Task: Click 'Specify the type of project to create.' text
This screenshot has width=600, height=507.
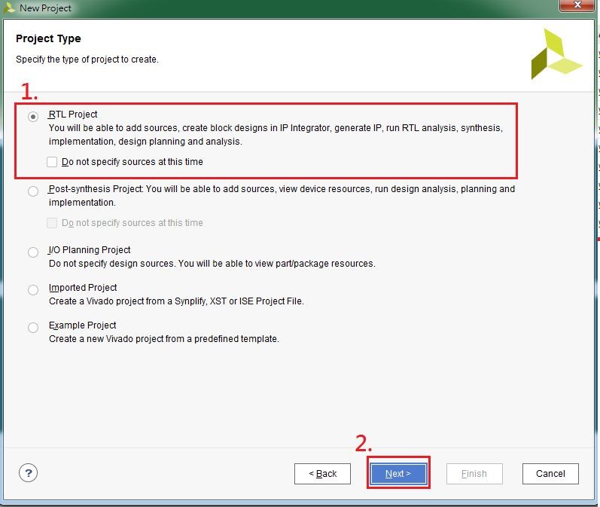Action: [87, 60]
